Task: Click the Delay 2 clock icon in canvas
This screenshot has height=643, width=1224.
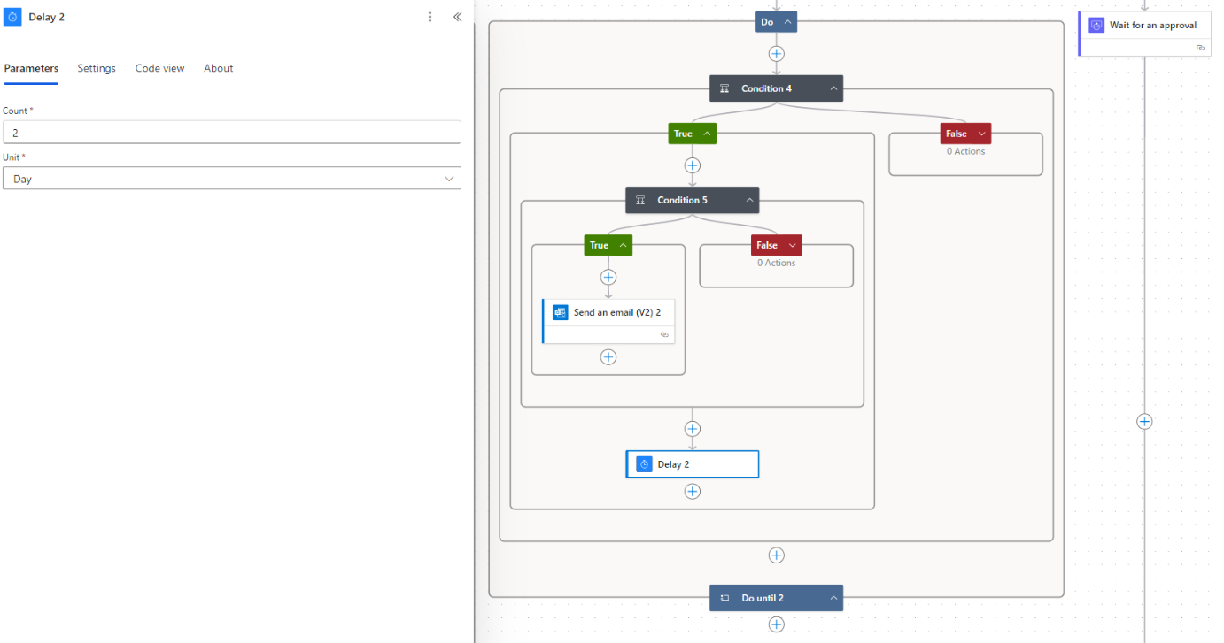Action: click(x=644, y=464)
